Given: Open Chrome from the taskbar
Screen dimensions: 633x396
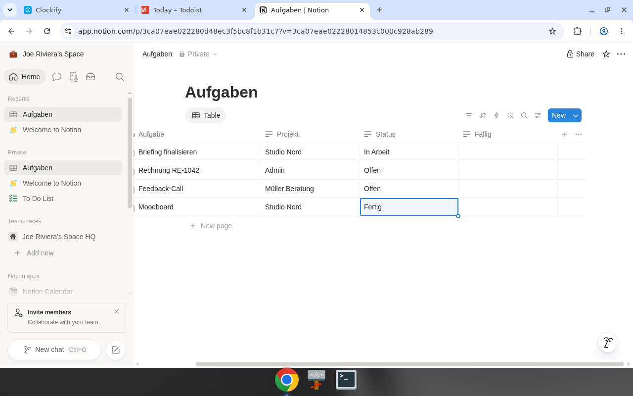Looking at the screenshot, I should click(x=287, y=380).
